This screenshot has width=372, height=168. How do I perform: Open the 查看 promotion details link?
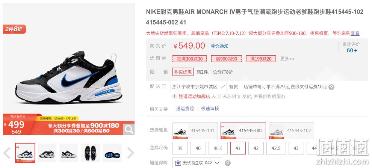[x=355, y=33]
